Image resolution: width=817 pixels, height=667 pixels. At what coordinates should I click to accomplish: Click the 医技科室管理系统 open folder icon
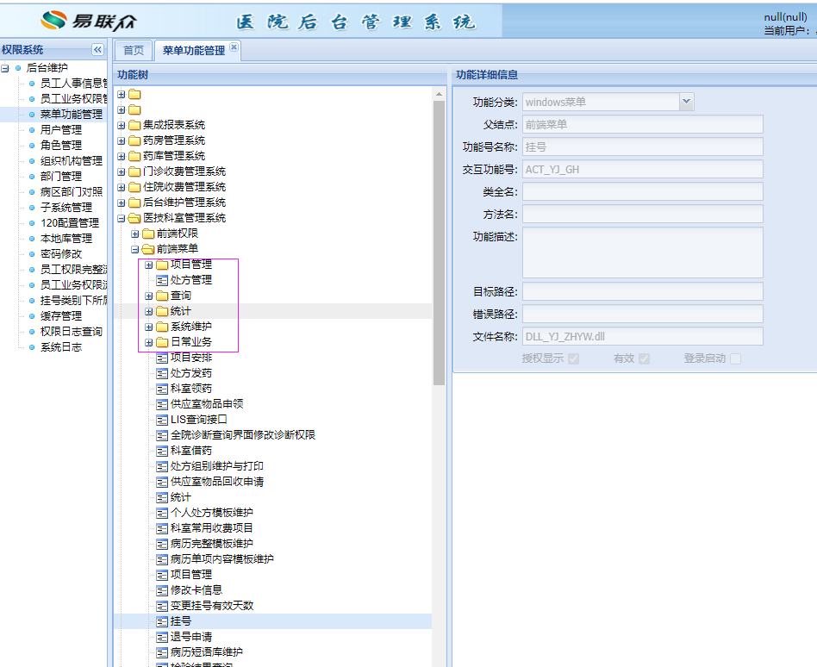click(x=134, y=218)
